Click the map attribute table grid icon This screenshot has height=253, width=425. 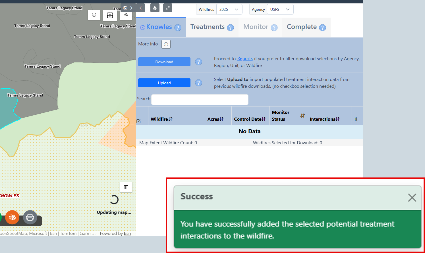[126, 187]
